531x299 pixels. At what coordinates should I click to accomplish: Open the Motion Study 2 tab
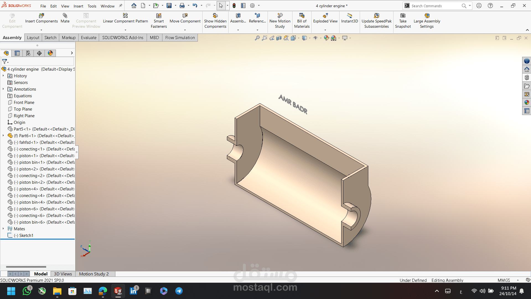(x=94, y=274)
